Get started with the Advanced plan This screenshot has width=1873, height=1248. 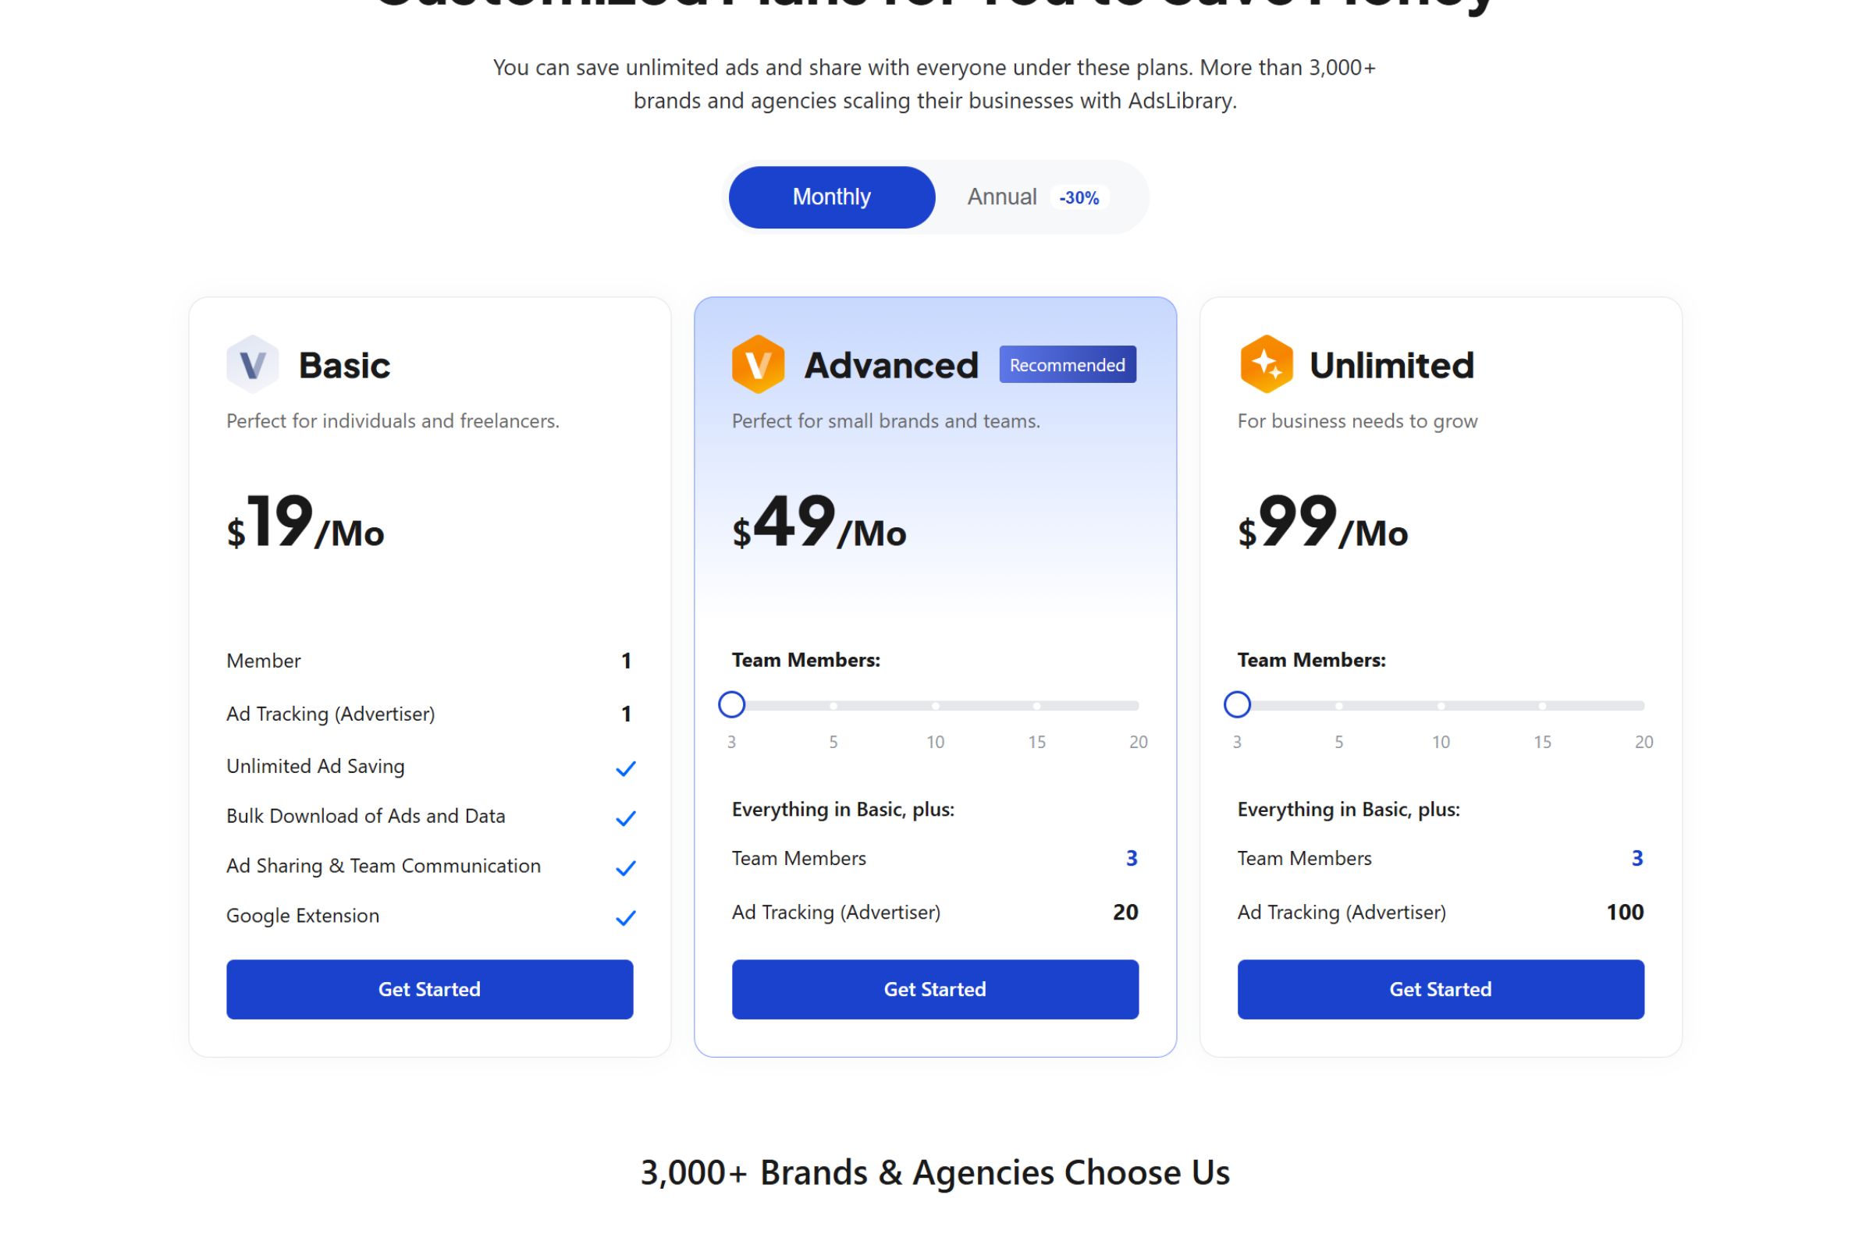(935, 989)
